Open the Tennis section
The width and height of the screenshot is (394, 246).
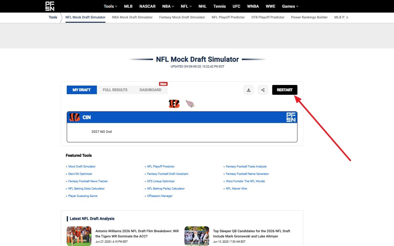point(220,6)
